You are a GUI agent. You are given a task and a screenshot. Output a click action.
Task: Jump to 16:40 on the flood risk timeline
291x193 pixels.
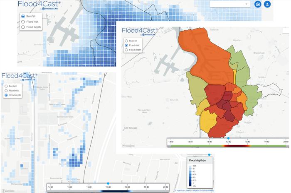(x=209, y=142)
